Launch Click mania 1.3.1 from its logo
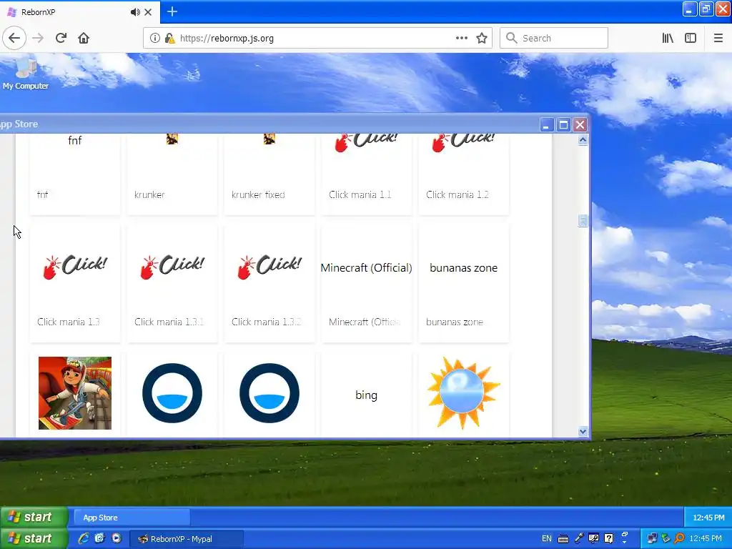732x549 pixels. pyautogui.click(x=172, y=267)
